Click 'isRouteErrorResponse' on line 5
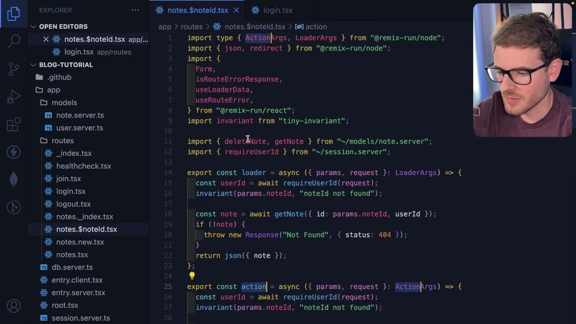This screenshot has width=576, height=324. tap(237, 79)
